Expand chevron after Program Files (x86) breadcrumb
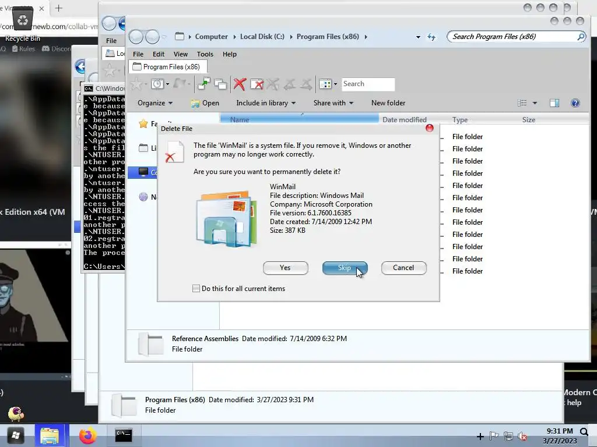Image resolution: width=597 pixels, height=447 pixels. pyautogui.click(x=366, y=37)
